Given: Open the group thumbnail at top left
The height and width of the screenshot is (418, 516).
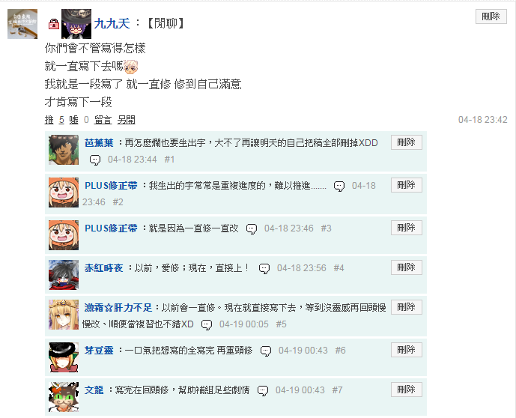Looking at the screenshot, I should (22, 24).
